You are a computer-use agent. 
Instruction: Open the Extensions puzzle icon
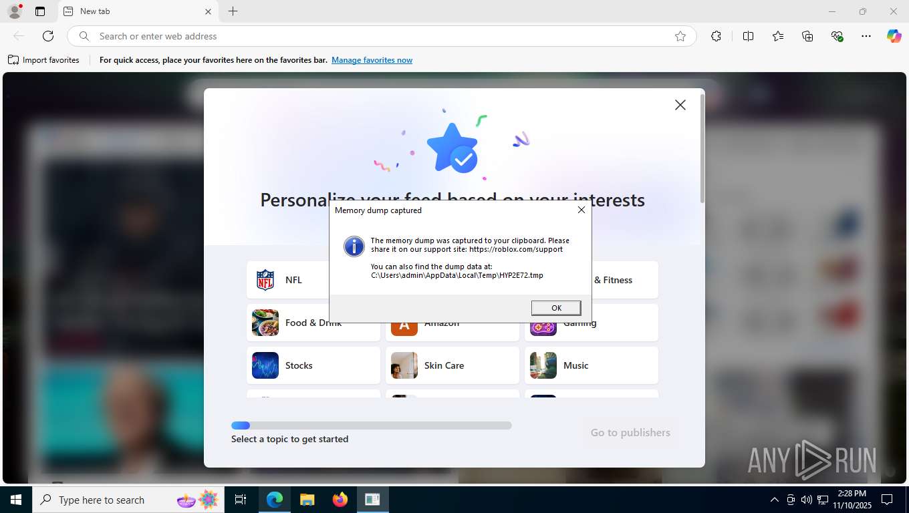pos(717,36)
